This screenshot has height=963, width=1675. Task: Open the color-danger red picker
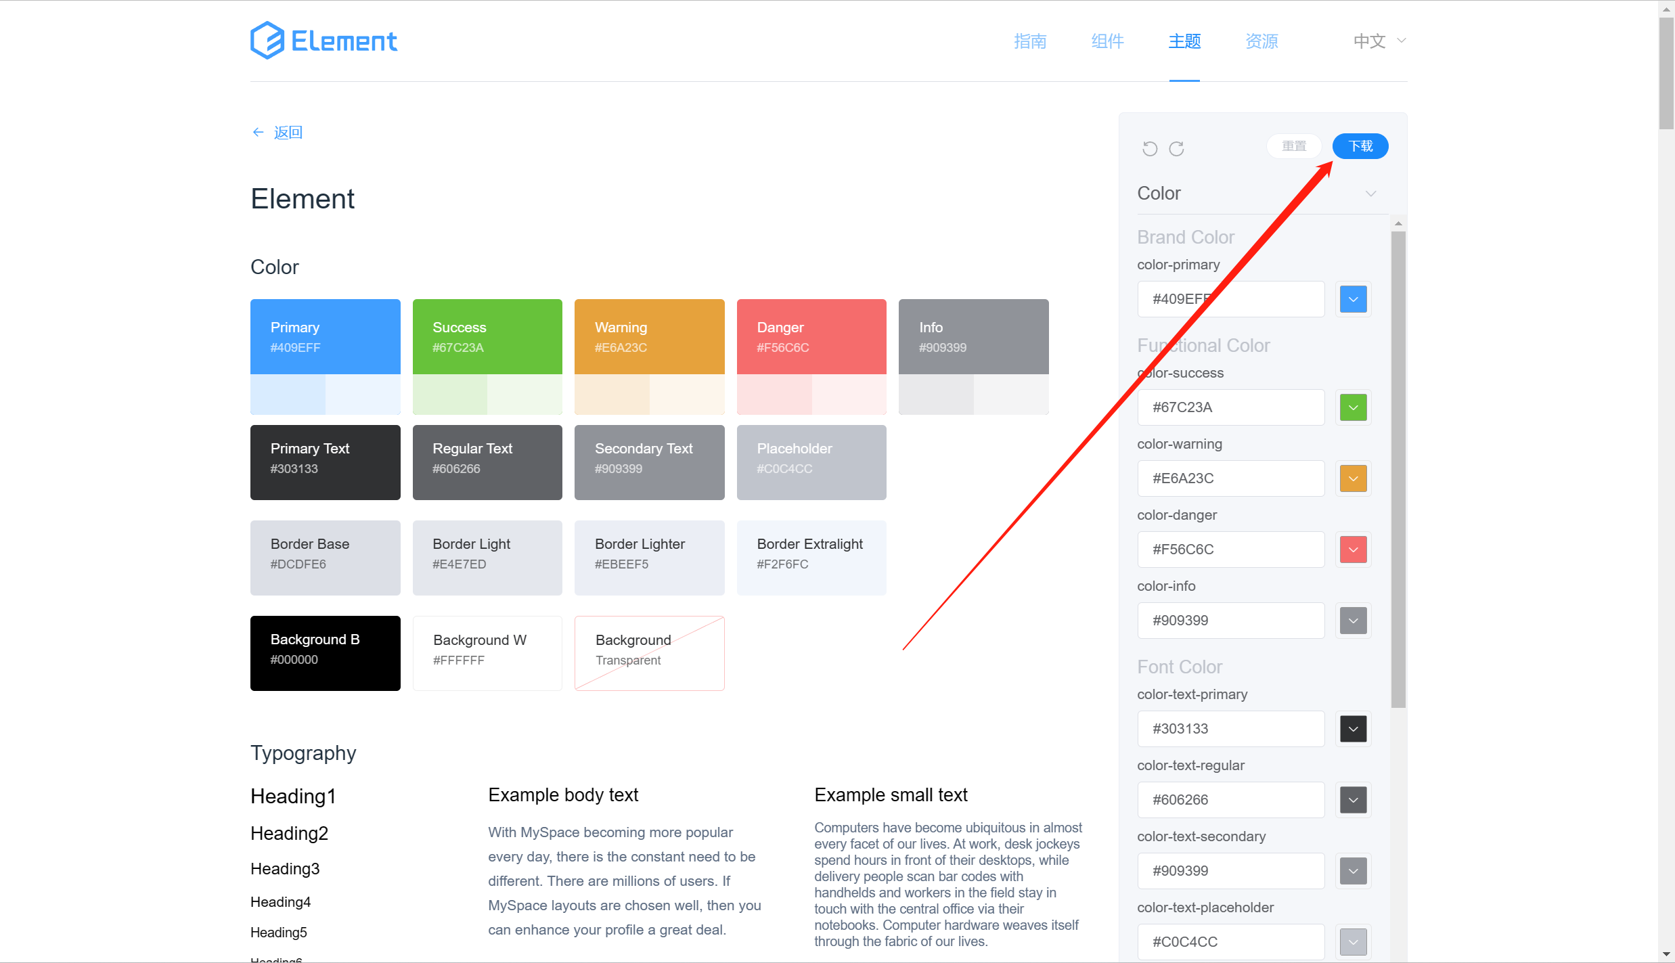1353,550
